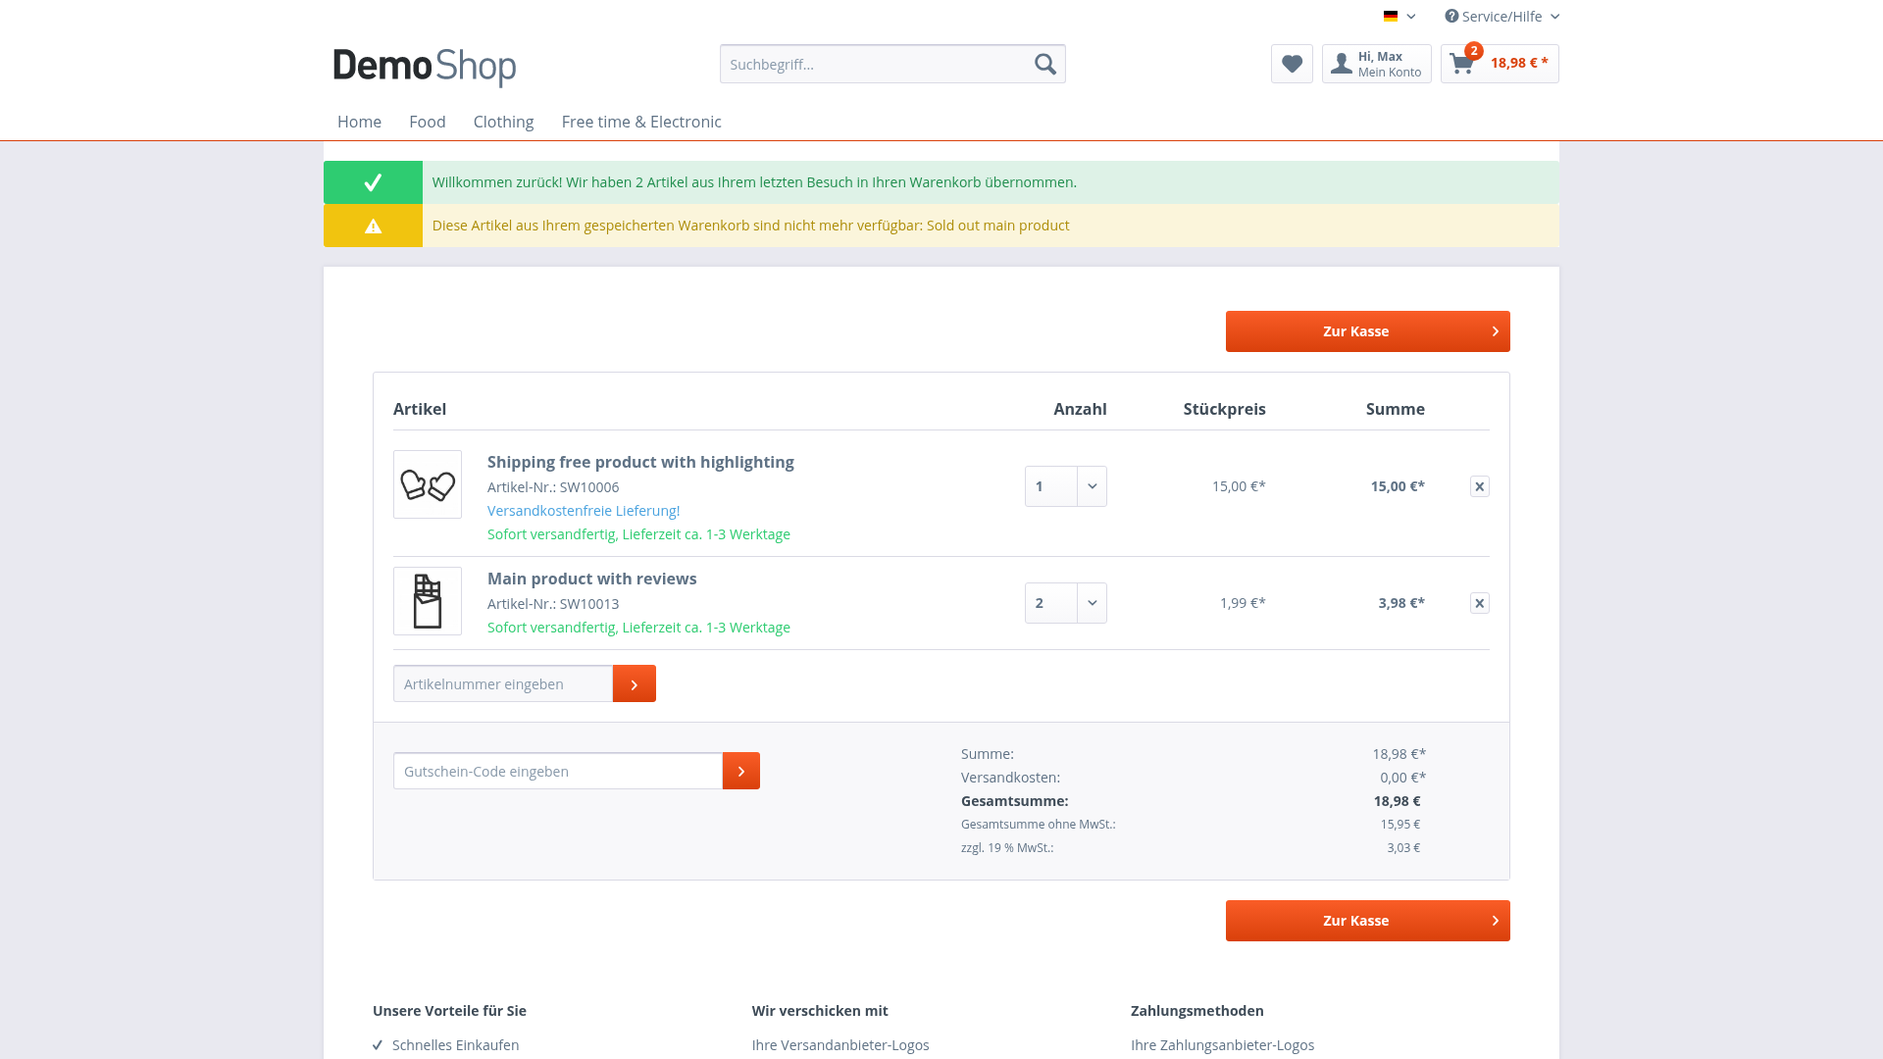Click the Gesamtsumme 18,98 € value

(1397, 801)
